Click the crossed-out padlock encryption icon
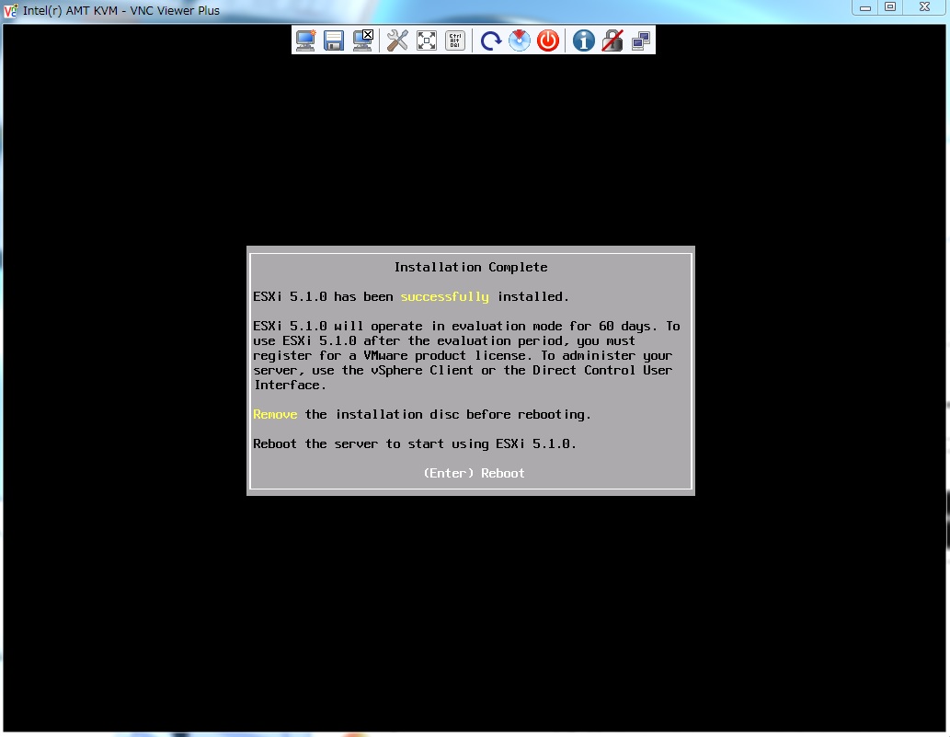Viewport: 950px width, 737px height. (612, 40)
